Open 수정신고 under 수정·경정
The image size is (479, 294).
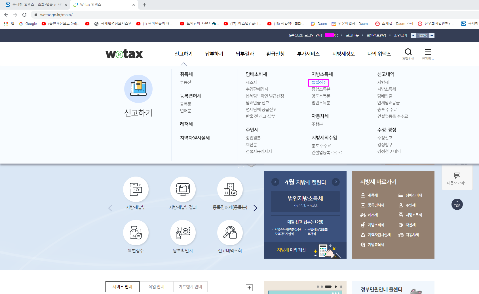click(x=385, y=138)
